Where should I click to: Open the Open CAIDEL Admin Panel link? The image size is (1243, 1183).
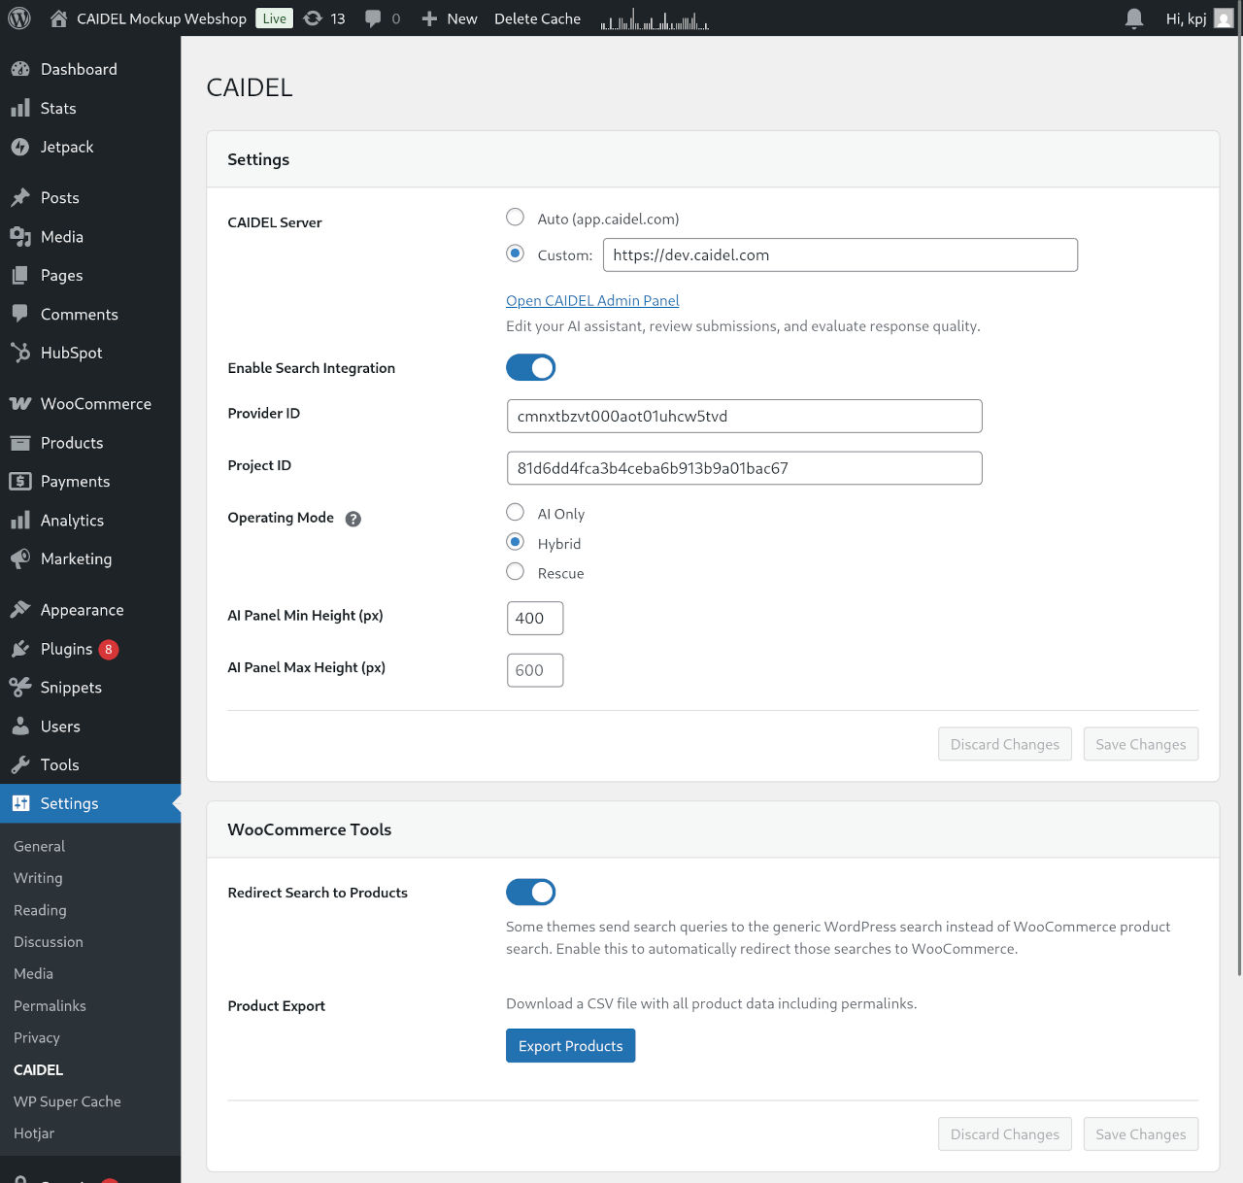592,300
